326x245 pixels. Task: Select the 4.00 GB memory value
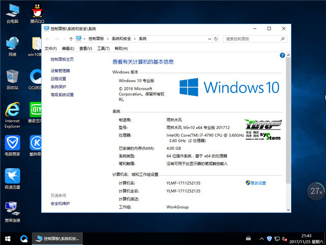tap(174, 149)
